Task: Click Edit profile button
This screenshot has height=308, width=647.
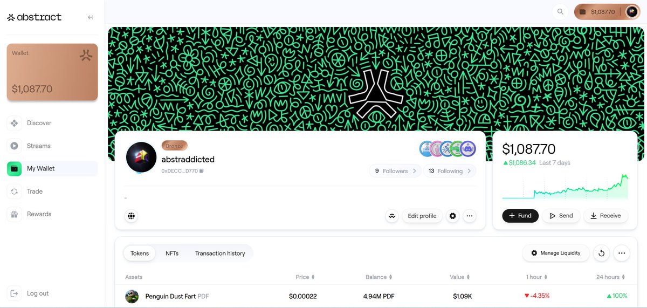Action: [x=422, y=216]
